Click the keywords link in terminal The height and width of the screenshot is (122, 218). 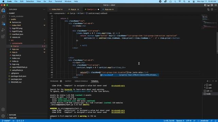(x=68, y=89)
